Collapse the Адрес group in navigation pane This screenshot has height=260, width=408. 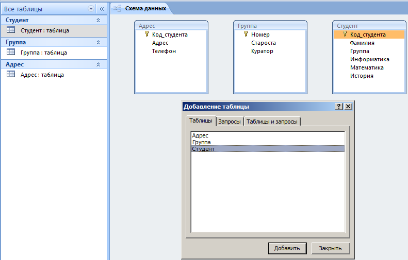(98, 64)
